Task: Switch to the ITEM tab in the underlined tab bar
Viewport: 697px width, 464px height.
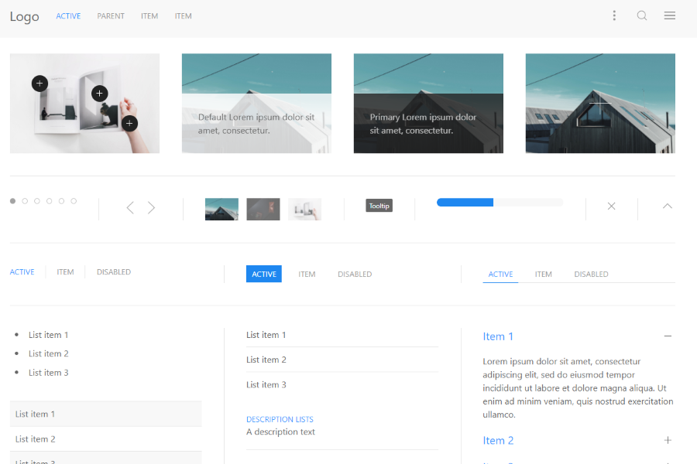Action: (x=543, y=274)
